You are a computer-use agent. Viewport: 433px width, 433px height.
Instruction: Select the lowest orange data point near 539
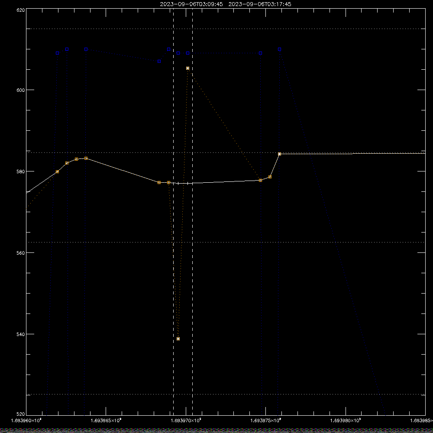(178, 339)
